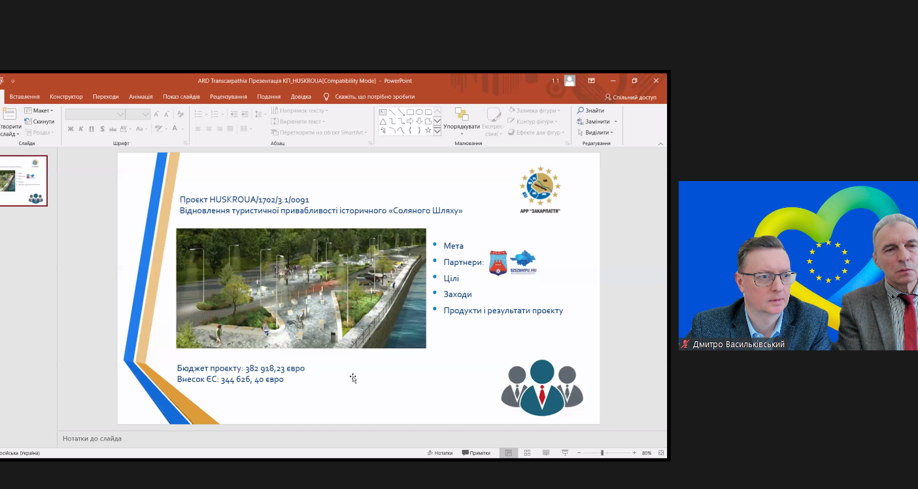
Task: Click the fit slide to window icon
Action: (x=661, y=452)
